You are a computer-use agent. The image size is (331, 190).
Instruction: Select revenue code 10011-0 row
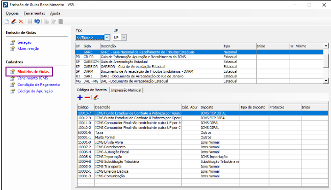coord(203,123)
